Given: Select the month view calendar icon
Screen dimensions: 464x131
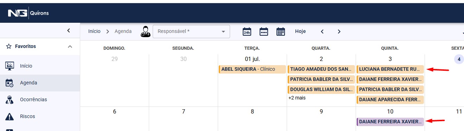Looking at the screenshot, I should pyautogui.click(x=280, y=32).
